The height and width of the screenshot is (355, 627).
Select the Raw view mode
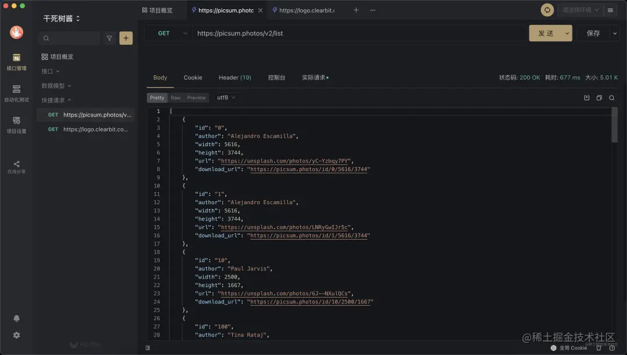point(175,97)
